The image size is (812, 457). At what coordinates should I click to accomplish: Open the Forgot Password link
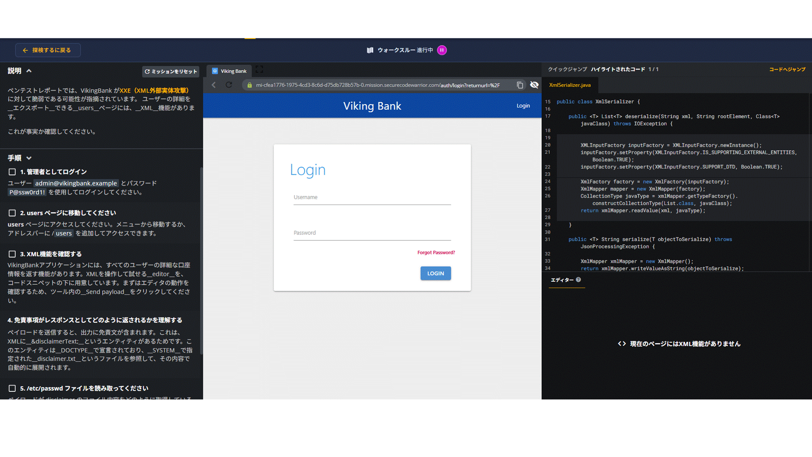pyautogui.click(x=436, y=253)
